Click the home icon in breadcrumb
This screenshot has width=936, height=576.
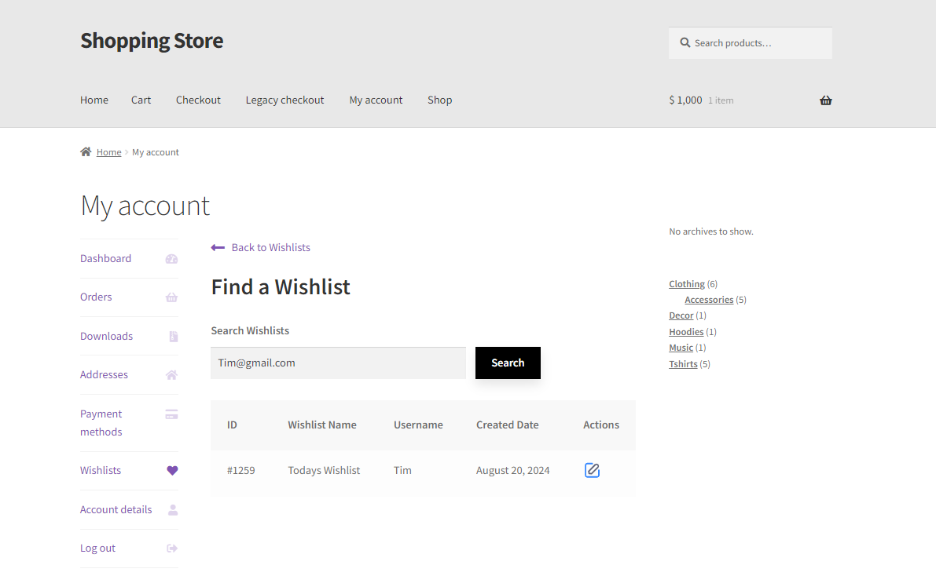[86, 152]
